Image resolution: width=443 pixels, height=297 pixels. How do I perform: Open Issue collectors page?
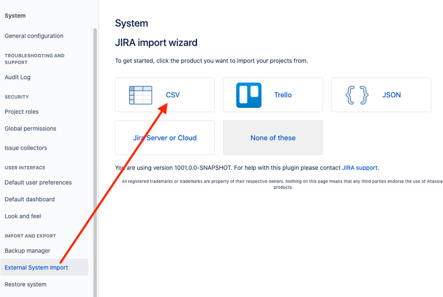pyautogui.click(x=26, y=148)
